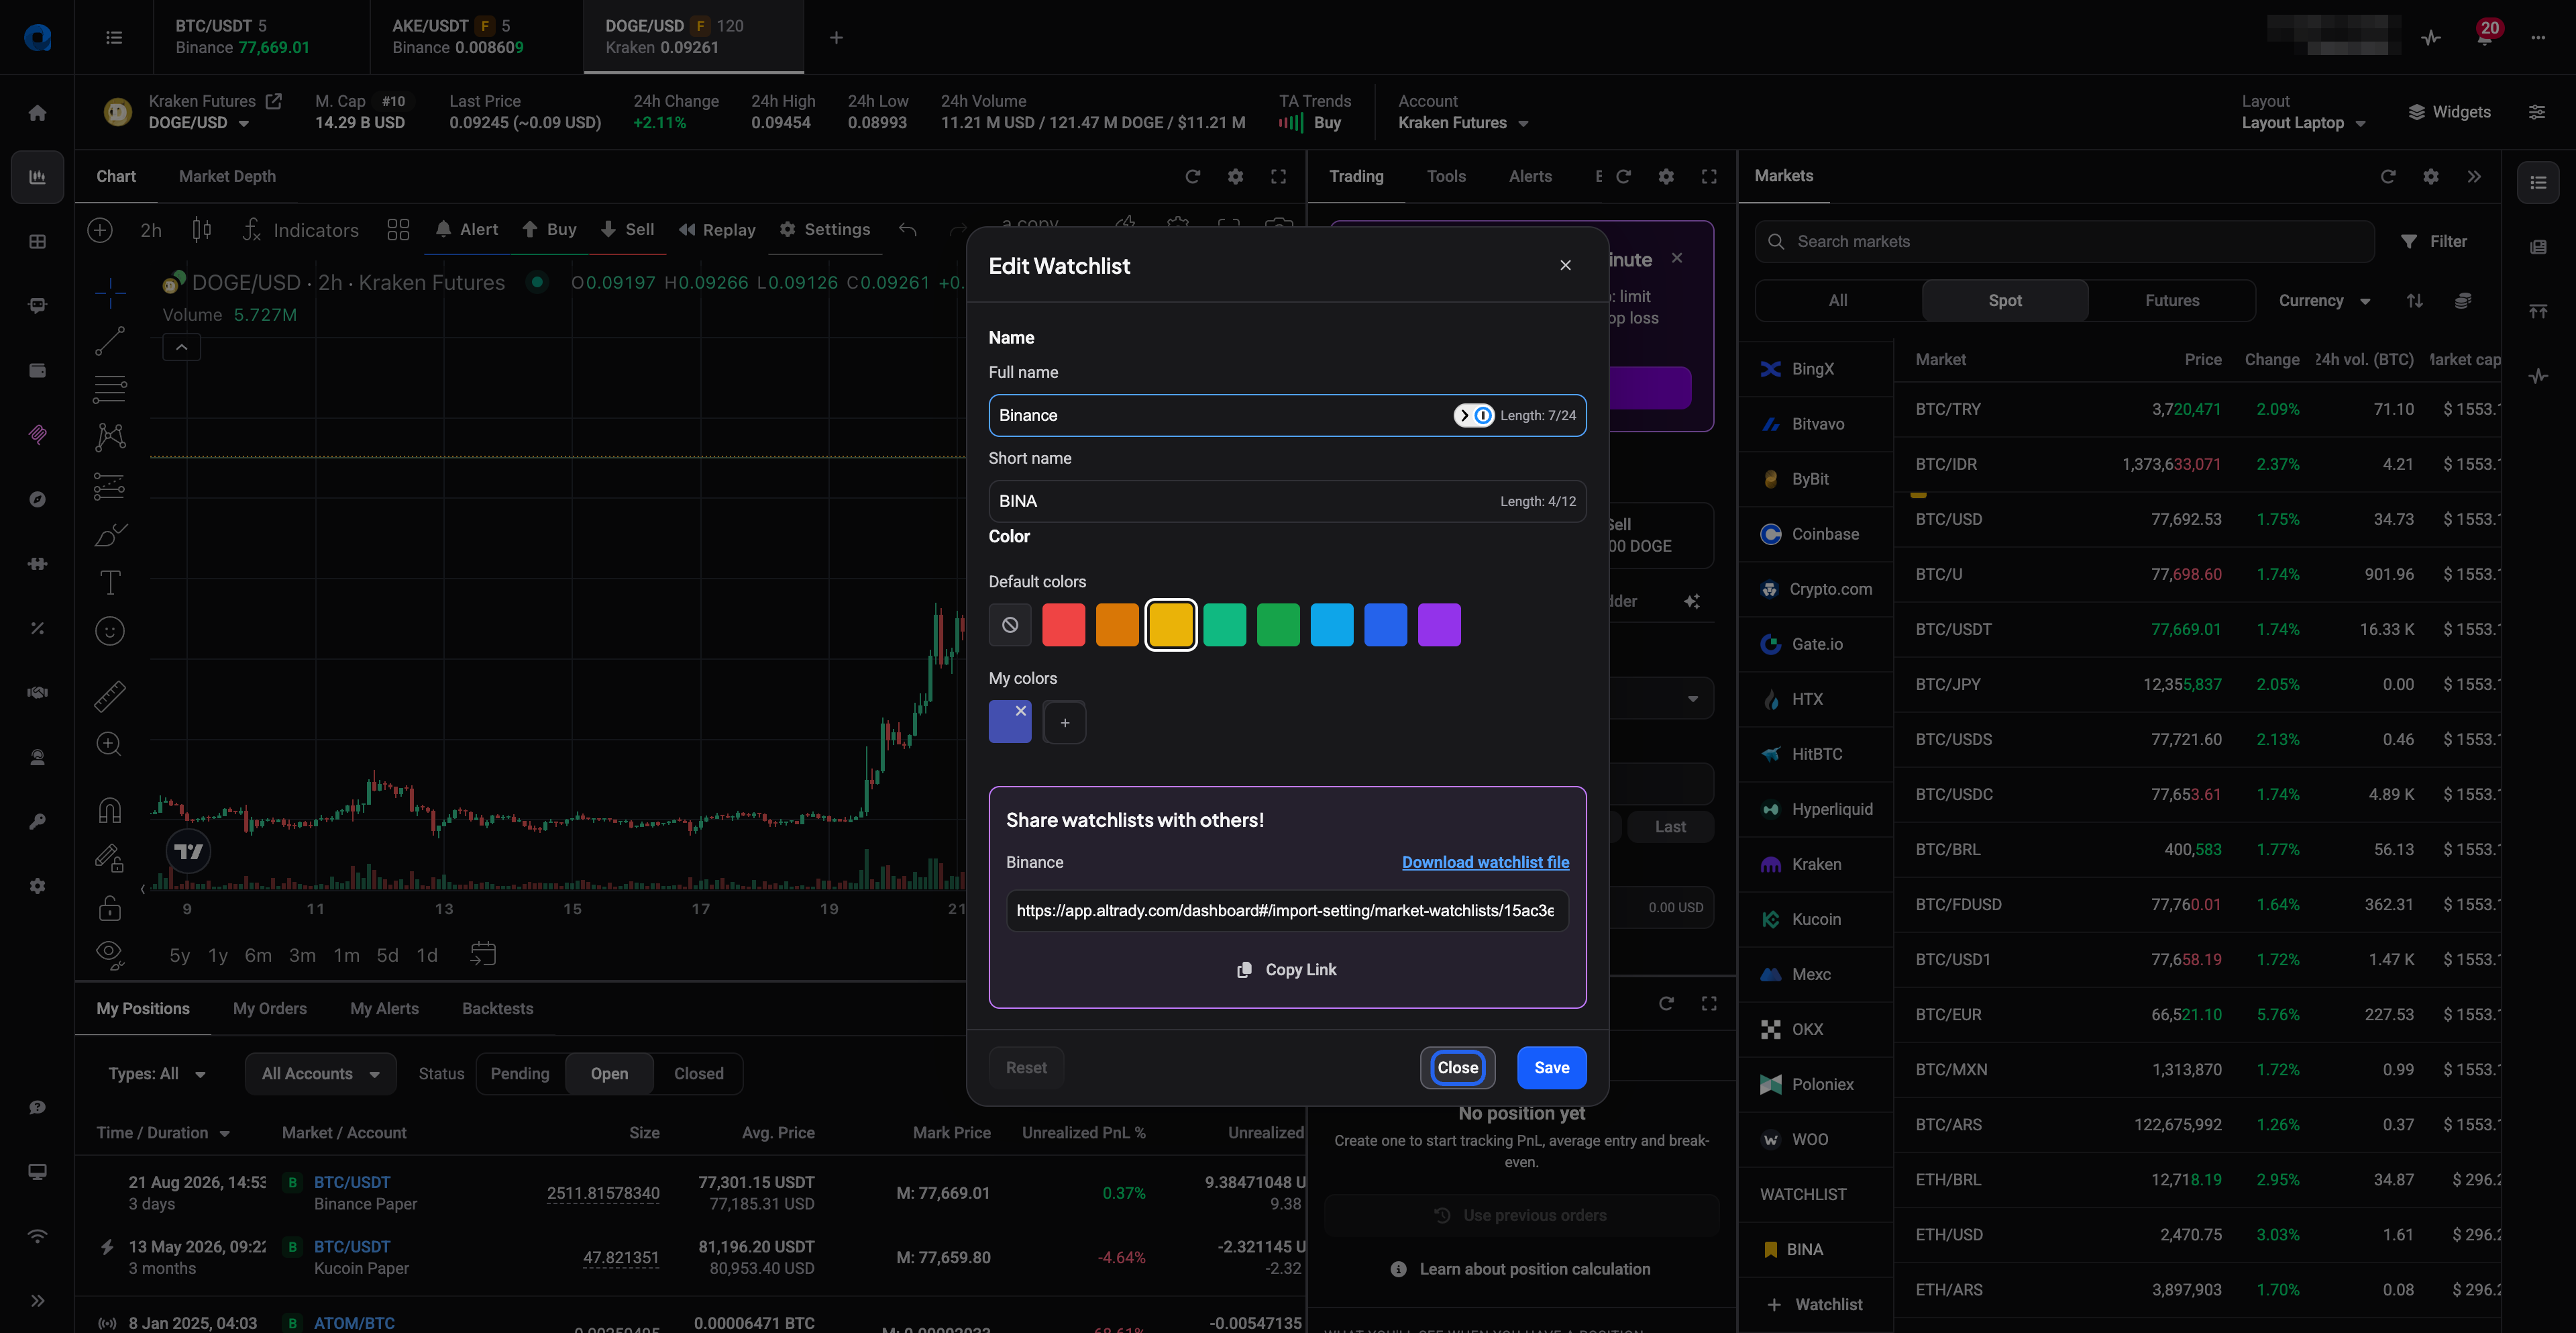
Task: Select the Text drawing tool
Action: [110, 583]
